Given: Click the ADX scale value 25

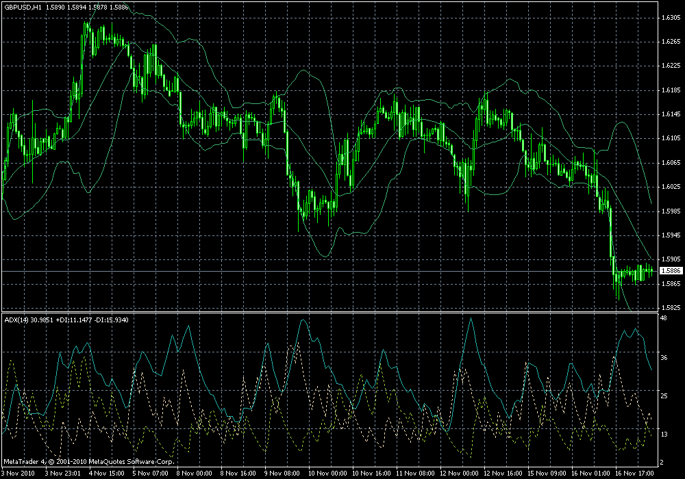Looking at the screenshot, I should 664,396.
